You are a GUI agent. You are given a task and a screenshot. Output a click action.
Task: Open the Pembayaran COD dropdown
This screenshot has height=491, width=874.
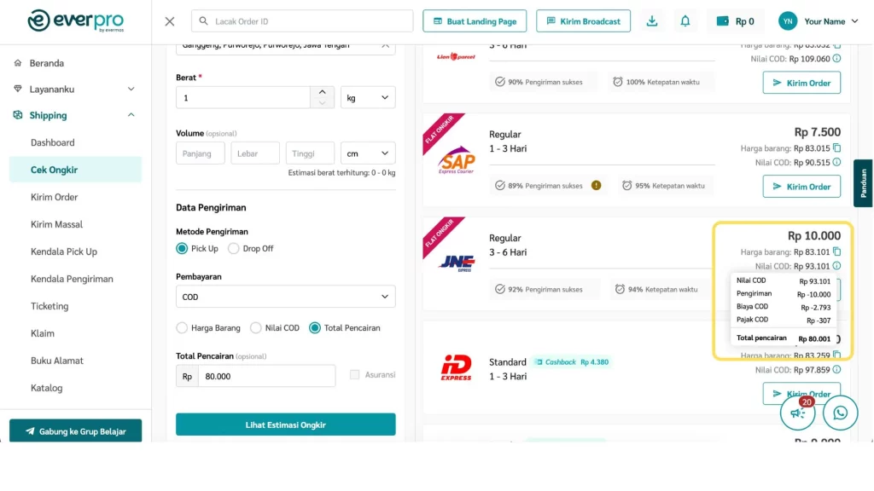pyautogui.click(x=285, y=297)
